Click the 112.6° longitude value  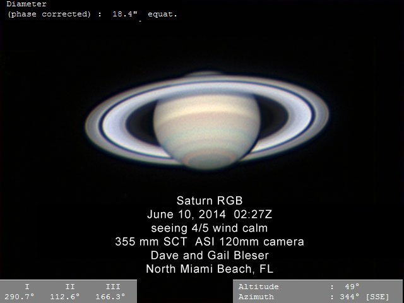64,297
